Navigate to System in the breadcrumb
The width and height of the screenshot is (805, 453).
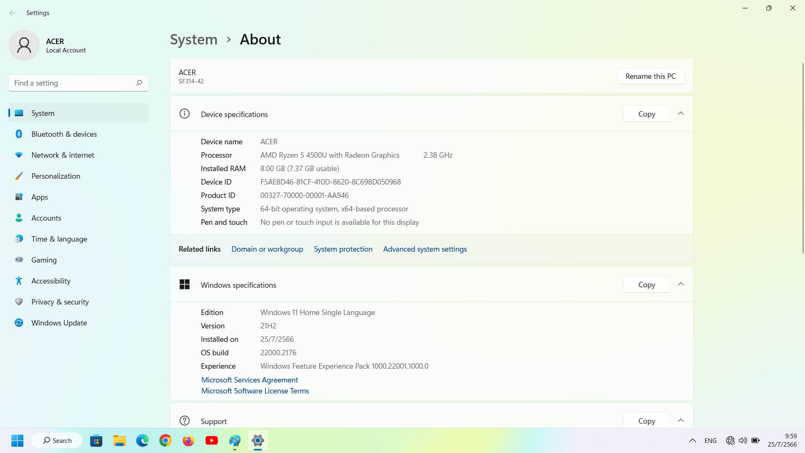click(x=194, y=39)
